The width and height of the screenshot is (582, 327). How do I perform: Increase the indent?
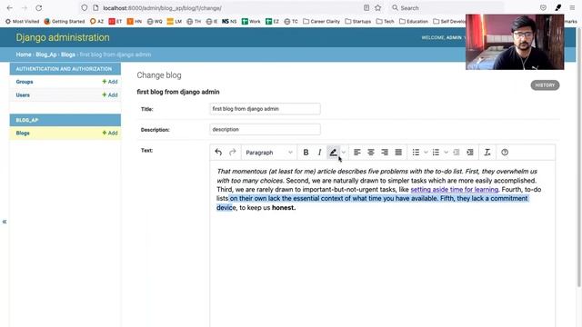470,153
